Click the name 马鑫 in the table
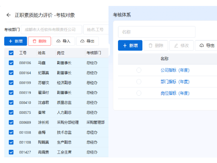This screenshot has width=217, height=163. tap(42, 63)
